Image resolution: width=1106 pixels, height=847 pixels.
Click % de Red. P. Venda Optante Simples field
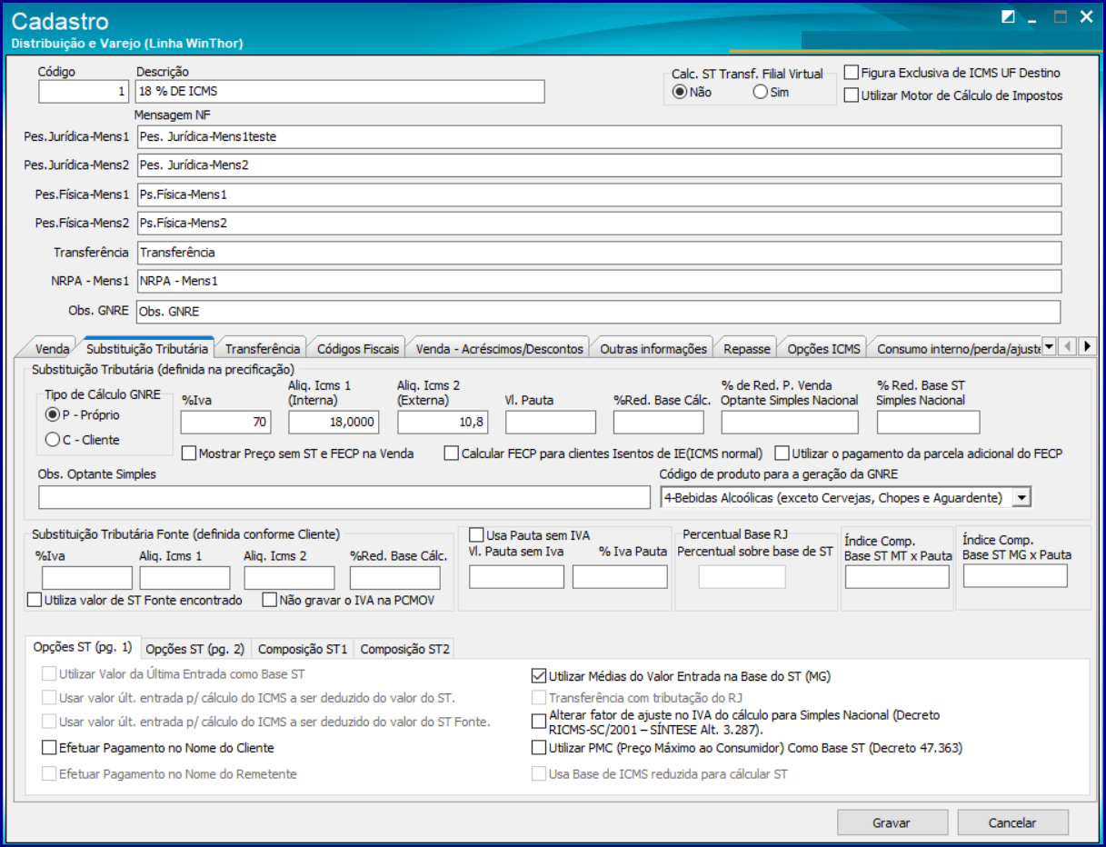click(790, 423)
